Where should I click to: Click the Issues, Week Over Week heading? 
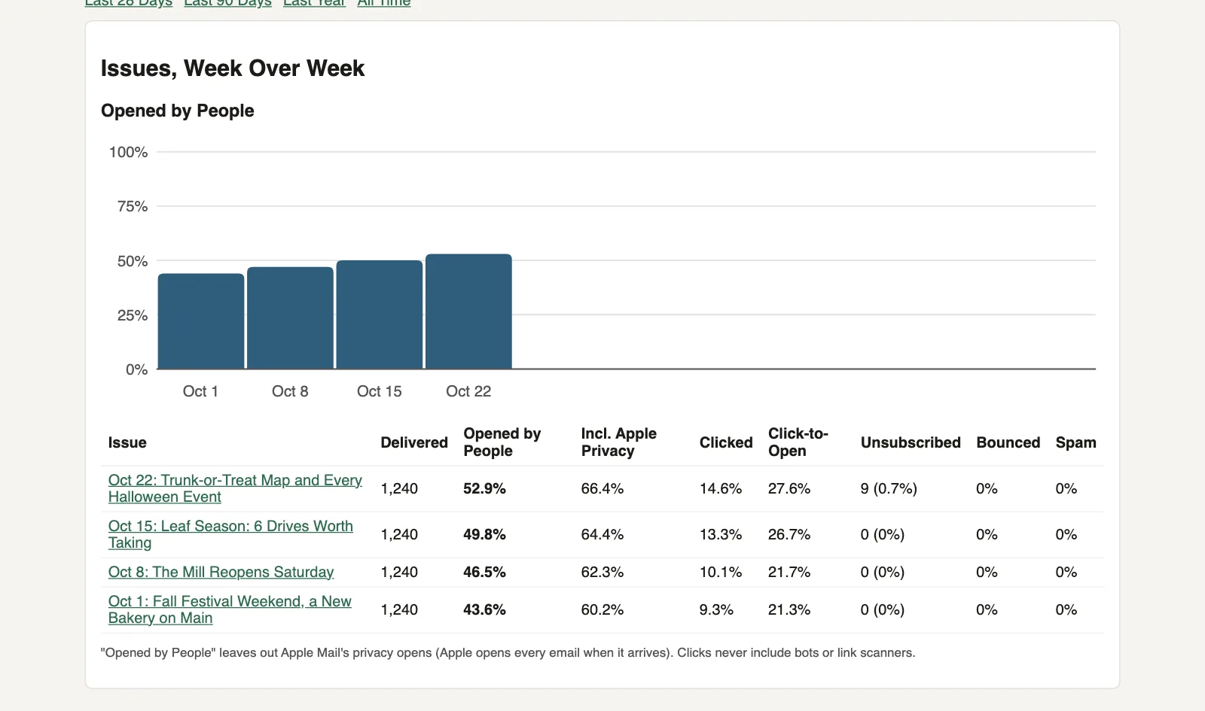coord(233,68)
